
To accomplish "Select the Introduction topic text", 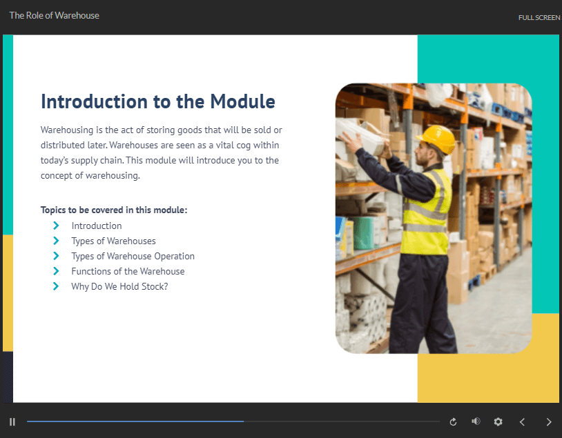I will [x=97, y=226].
